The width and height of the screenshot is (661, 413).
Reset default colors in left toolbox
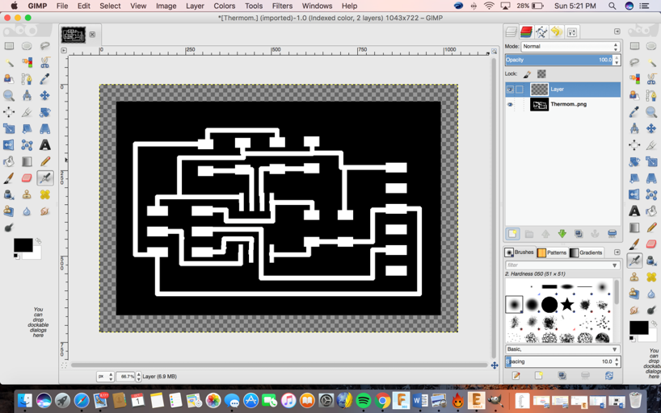16,256
